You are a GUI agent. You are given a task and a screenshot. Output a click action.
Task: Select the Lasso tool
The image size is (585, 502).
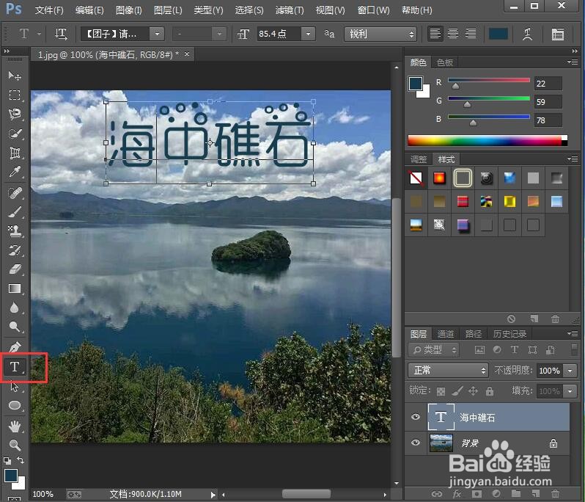coord(15,114)
